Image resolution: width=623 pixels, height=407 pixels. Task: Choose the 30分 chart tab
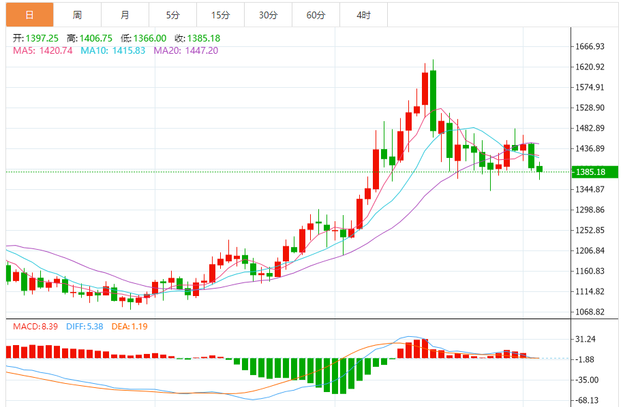(x=268, y=15)
